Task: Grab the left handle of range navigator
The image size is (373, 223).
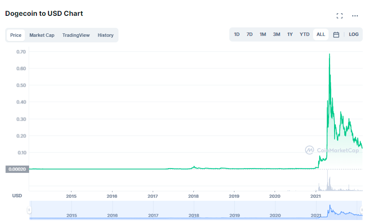Action: [29, 210]
